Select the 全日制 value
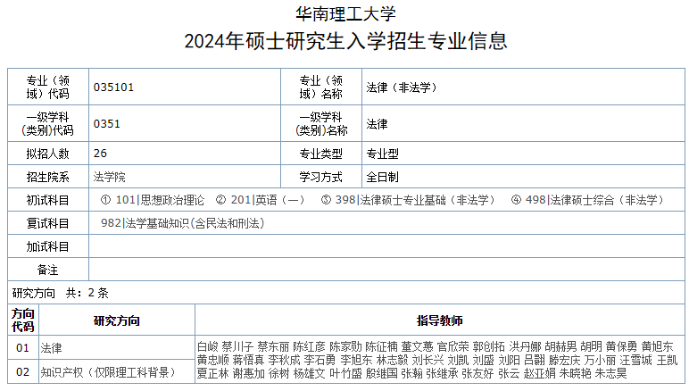 (382, 177)
